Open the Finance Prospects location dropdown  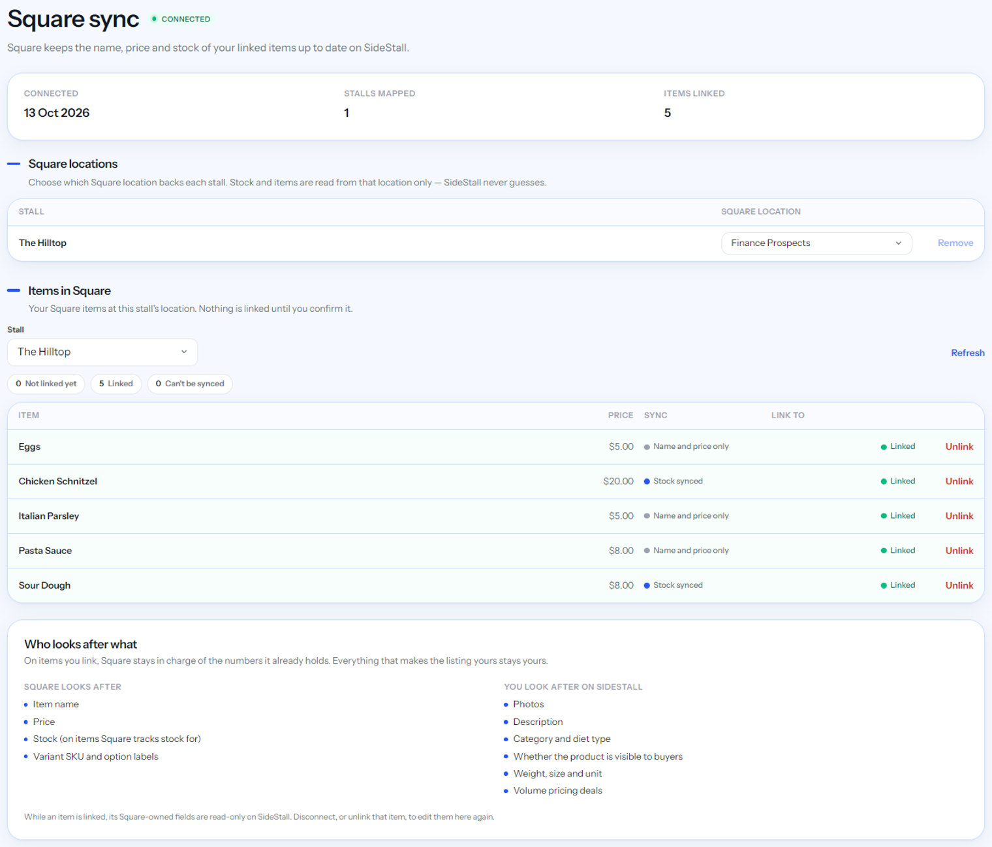coord(816,243)
